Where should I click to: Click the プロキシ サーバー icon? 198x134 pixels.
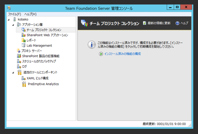click(x=19, y=51)
